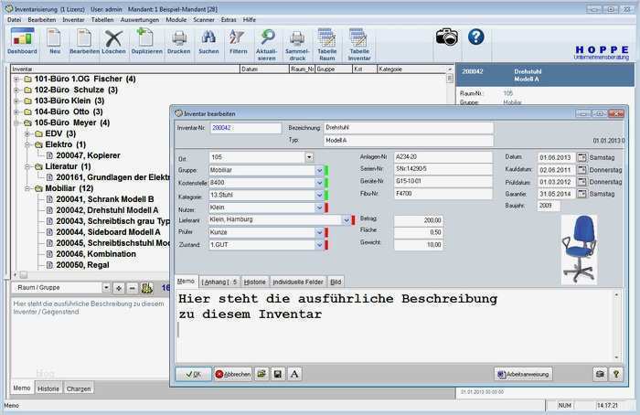Screen dimensions: 640x415
Task: Collapse the Mobiliar tree group
Action: [27, 188]
